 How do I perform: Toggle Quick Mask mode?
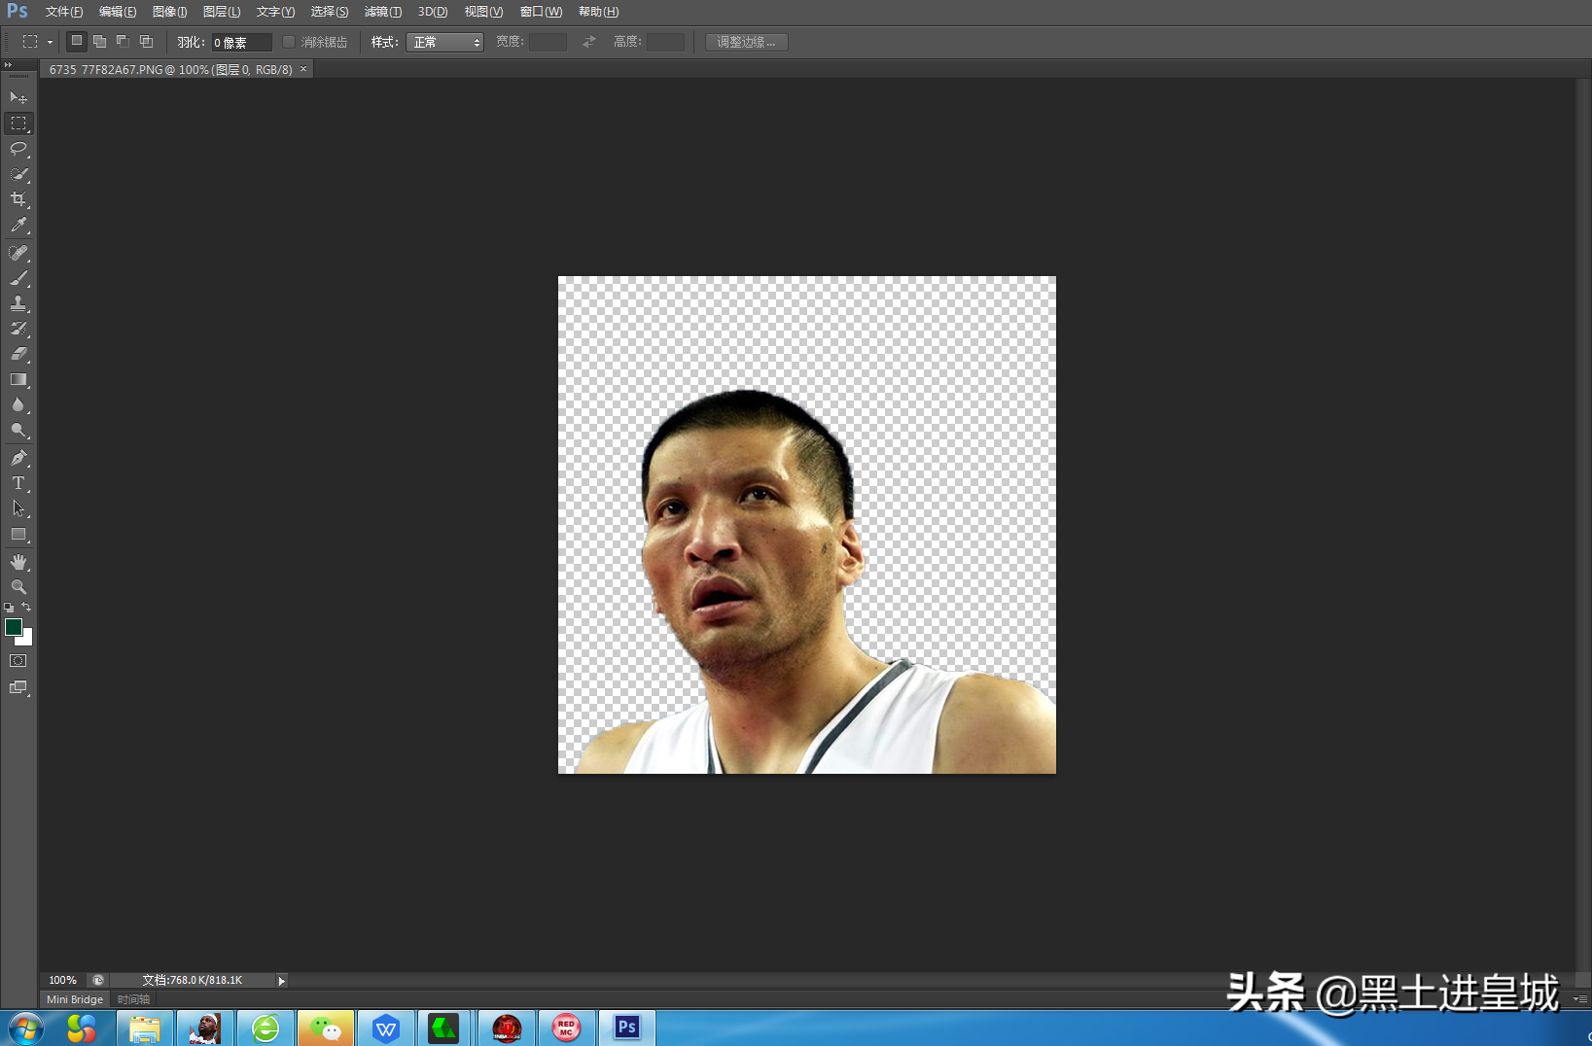18,661
